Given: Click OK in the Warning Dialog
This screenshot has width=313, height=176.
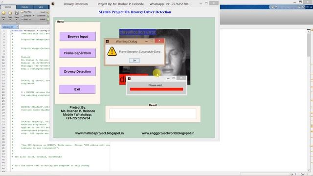Looking at the screenshot, I should click(134, 61).
